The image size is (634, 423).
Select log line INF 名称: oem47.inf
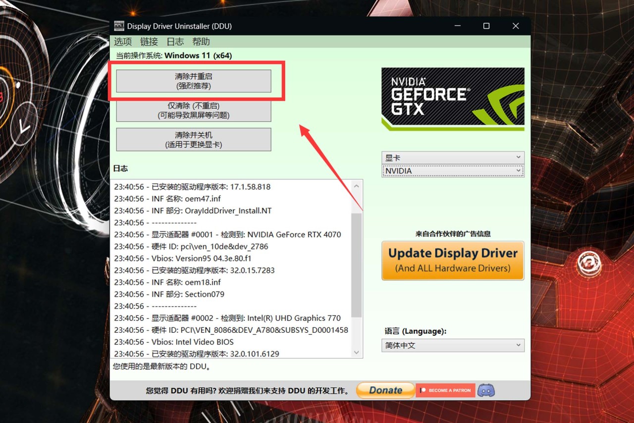pos(167,199)
